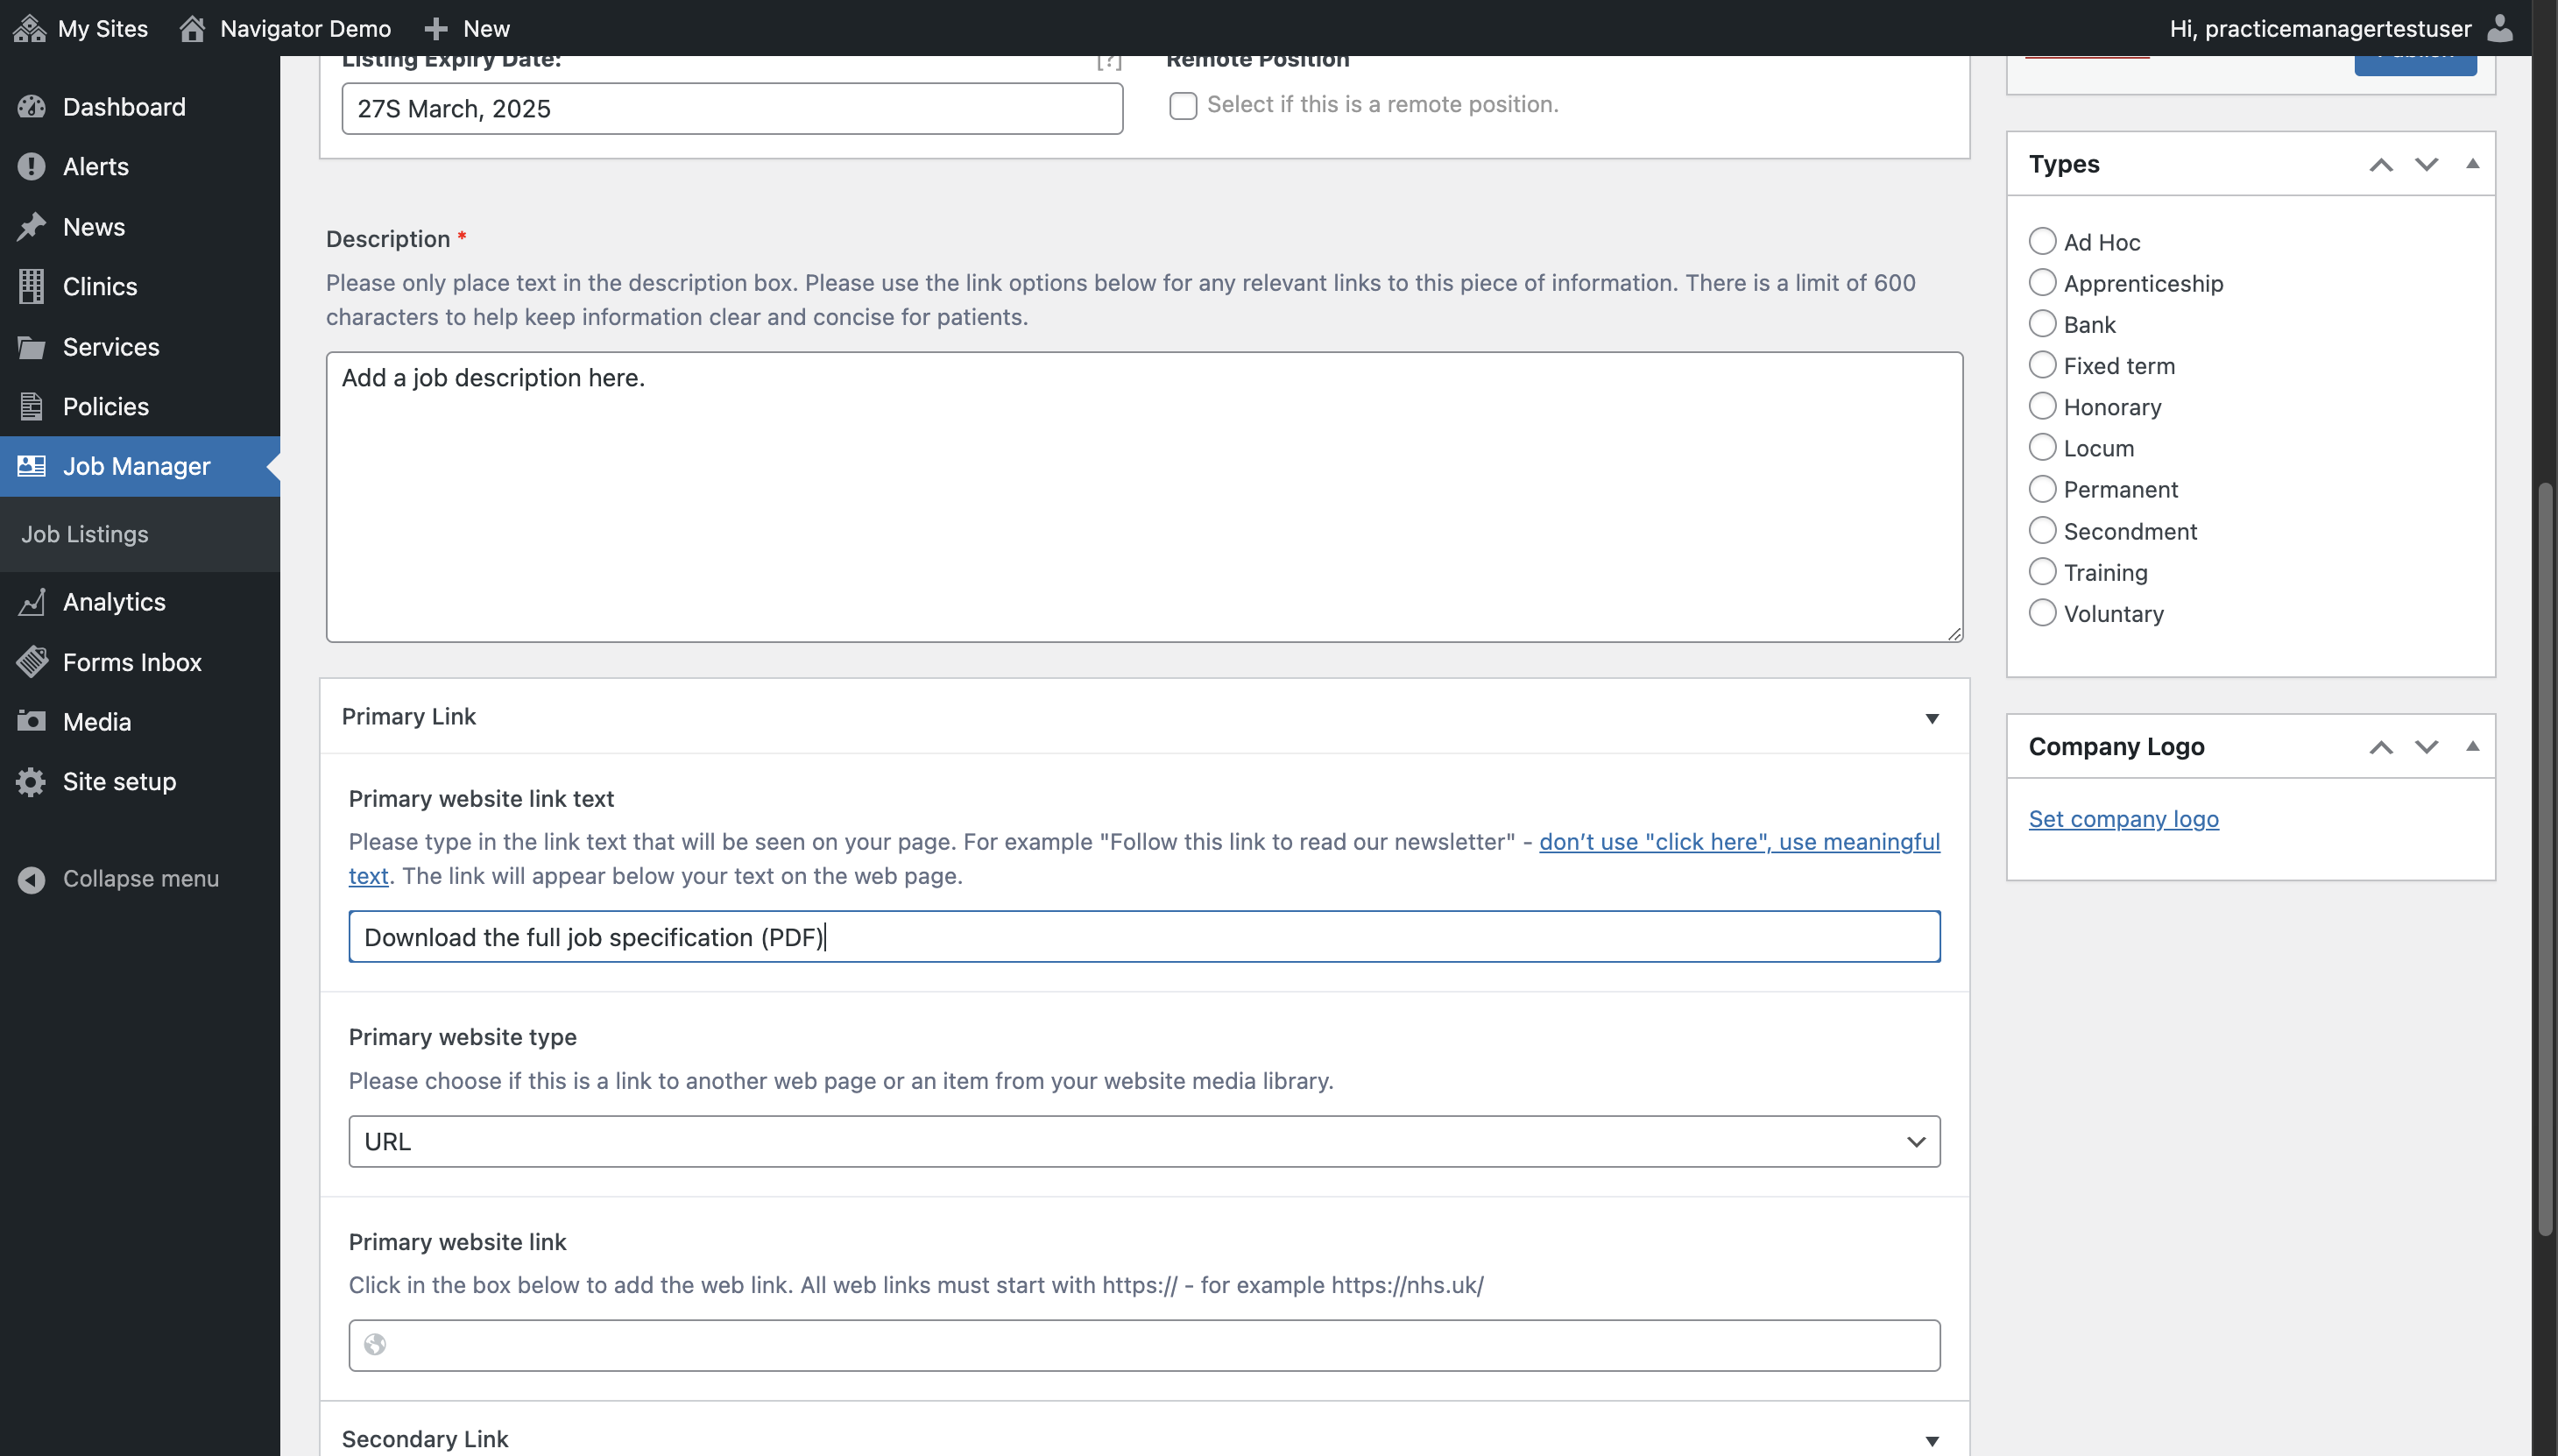The image size is (2558, 1456).
Task: Open the Dashboard icon in sidebar
Action: (31, 107)
